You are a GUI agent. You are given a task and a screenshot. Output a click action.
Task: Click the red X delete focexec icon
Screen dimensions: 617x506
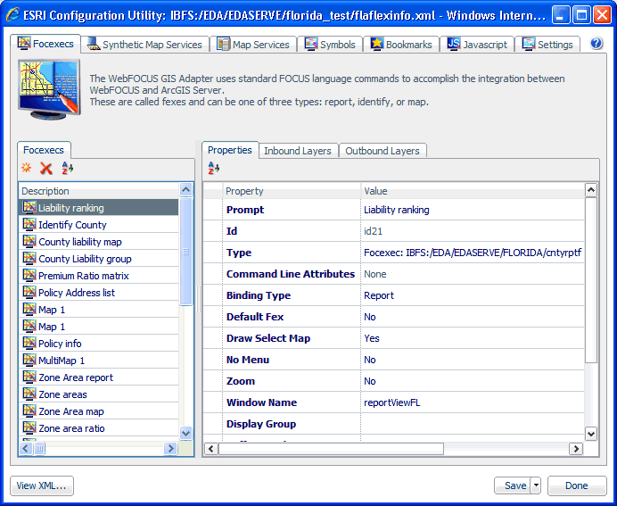46,169
